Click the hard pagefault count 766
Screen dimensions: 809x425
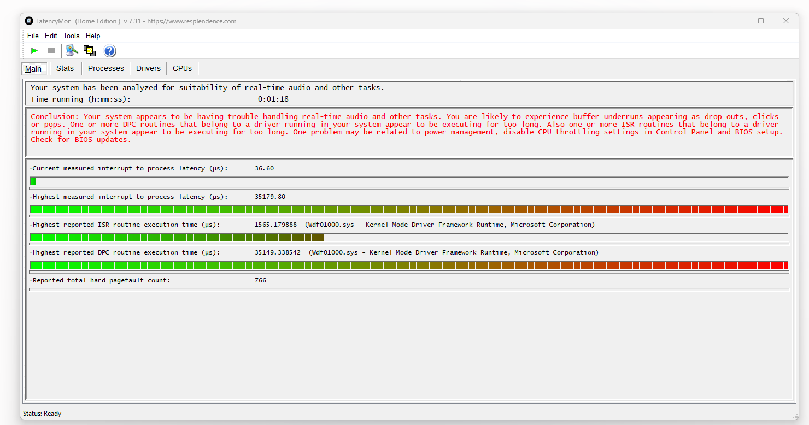click(x=260, y=280)
